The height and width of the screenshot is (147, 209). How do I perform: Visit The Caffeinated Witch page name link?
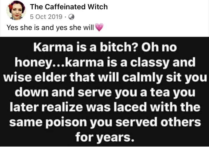[x=69, y=7]
